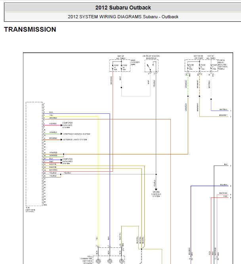Click the TRANSMISSION section heading
241x264 pixels.
[30, 29]
